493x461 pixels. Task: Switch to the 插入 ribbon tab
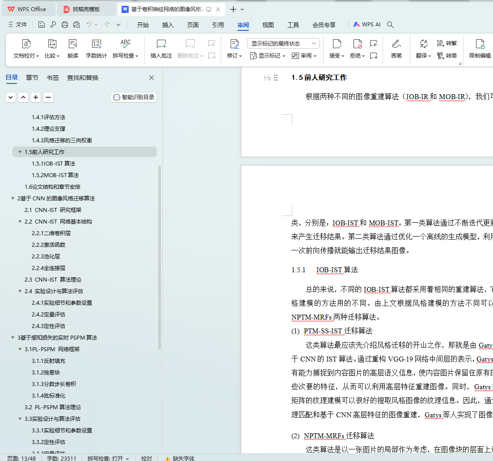pyautogui.click(x=168, y=25)
